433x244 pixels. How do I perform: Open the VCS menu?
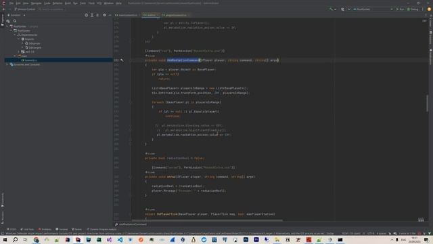pyautogui.click(x=99, y=3)
